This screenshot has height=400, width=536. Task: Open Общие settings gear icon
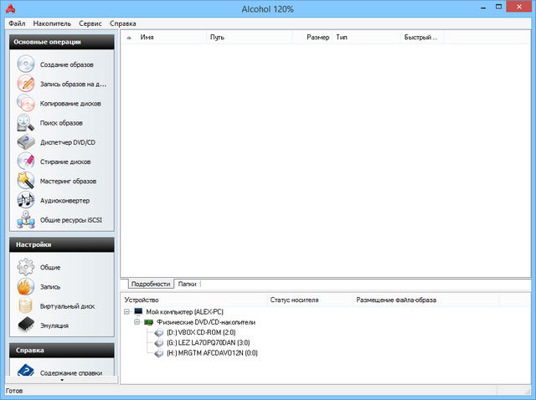25,267
